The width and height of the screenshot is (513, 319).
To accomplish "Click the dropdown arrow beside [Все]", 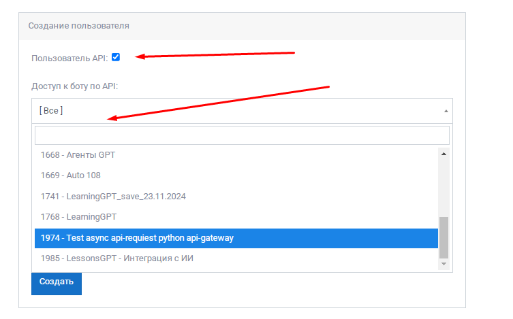I will pyautogui.click(x=446, y=110).
